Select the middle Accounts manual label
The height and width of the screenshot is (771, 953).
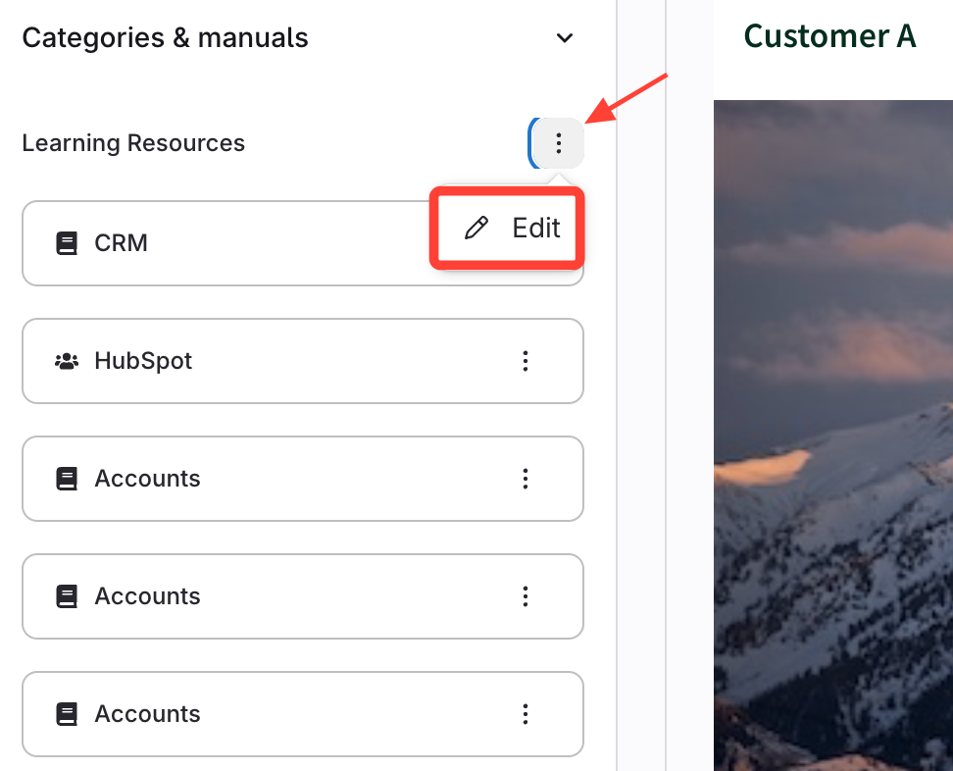(x=147, y=596)
